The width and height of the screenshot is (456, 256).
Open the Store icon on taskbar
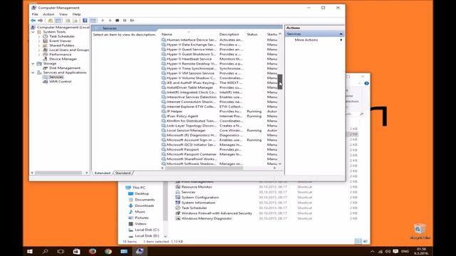point(76,251)
